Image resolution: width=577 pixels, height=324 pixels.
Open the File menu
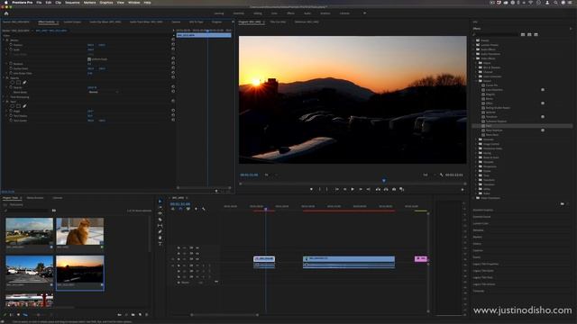(39, 3)
